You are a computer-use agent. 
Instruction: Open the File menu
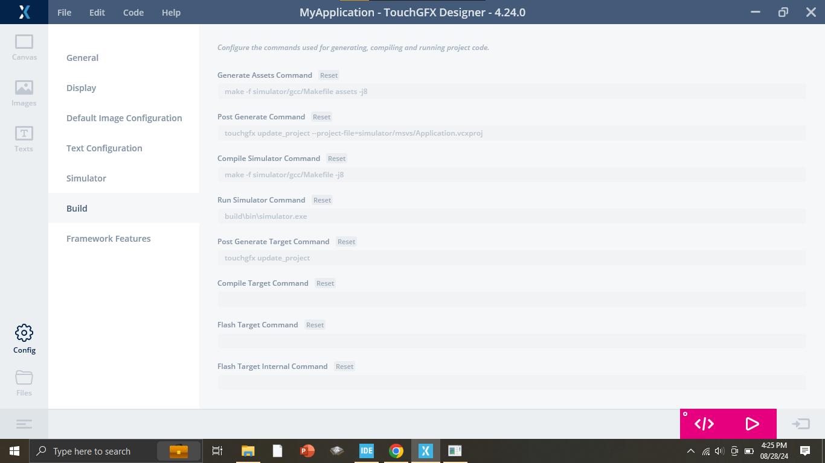pos(64,12)
